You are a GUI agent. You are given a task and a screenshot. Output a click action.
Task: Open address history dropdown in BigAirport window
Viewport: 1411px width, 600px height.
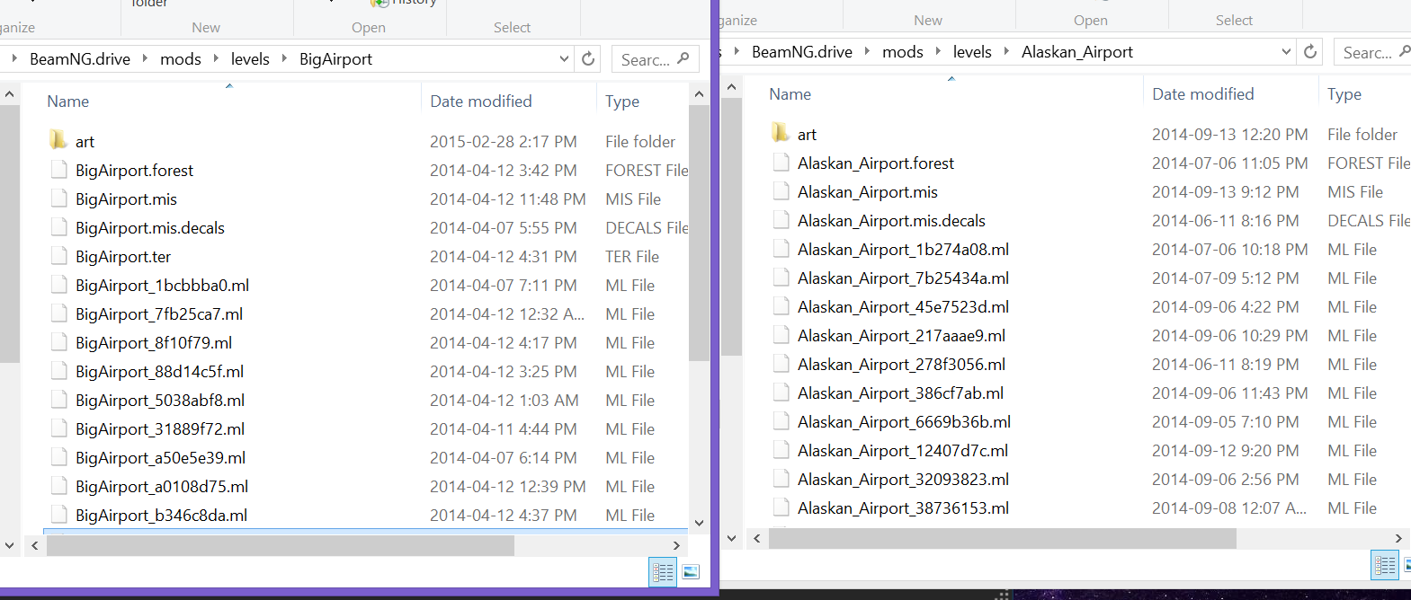tap(564, 59)
